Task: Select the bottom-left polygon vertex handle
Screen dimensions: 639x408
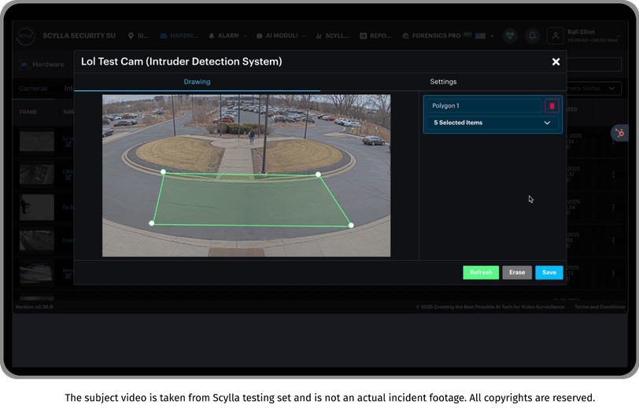Action: tap(152, 223)
